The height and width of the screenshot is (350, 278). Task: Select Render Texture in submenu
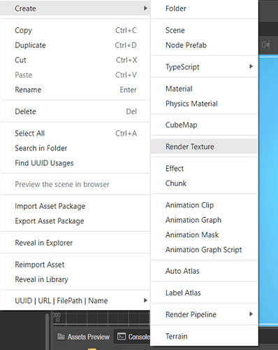(x=204, y=146)
